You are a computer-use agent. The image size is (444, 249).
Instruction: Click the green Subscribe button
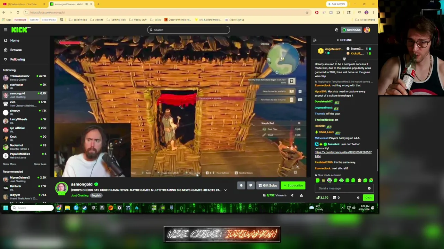[293, 185]
